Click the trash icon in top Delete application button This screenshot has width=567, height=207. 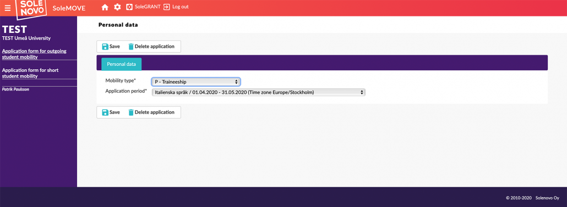pyautogui.click(x=131, y=47)
